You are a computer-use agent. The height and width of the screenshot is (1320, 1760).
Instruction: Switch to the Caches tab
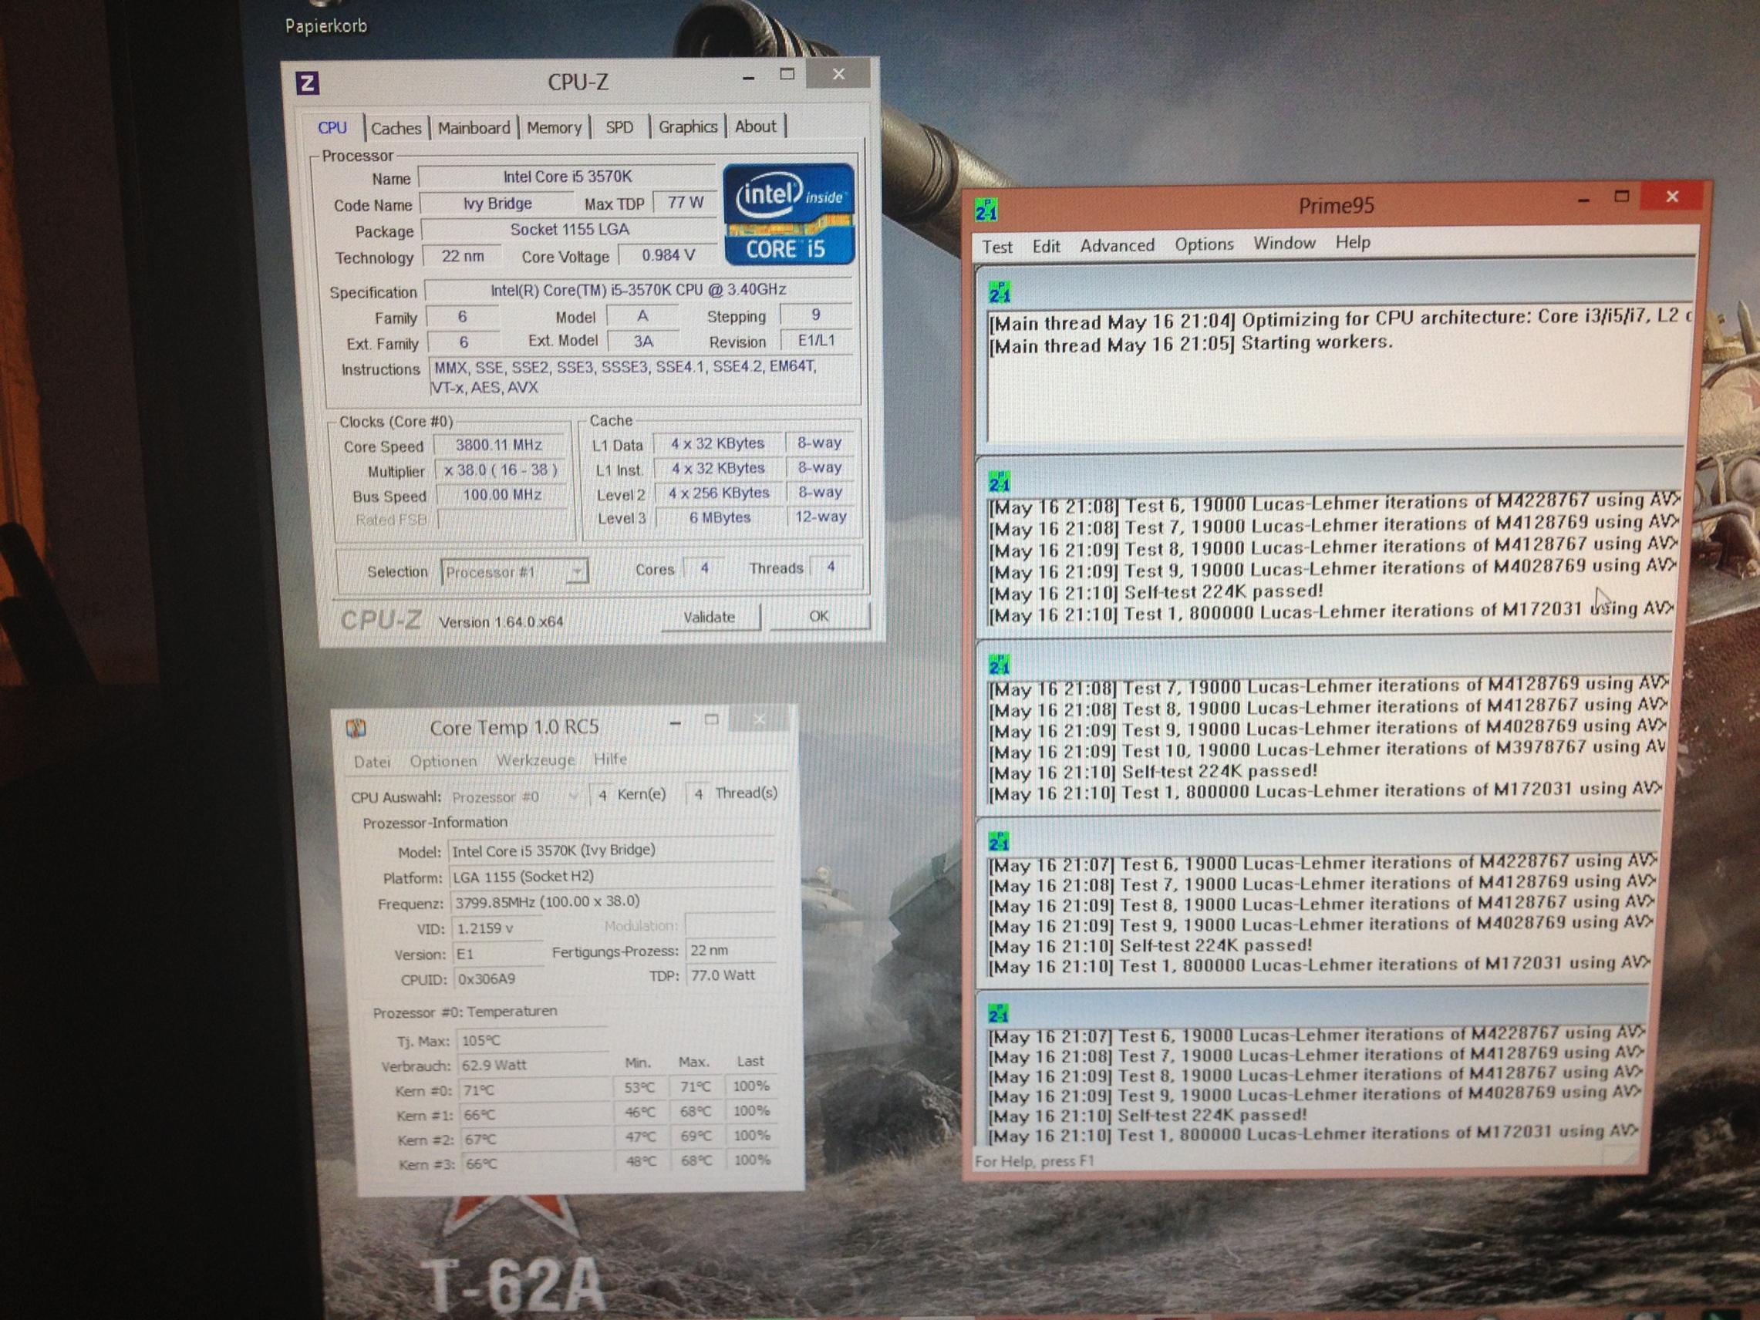(396, 128)
